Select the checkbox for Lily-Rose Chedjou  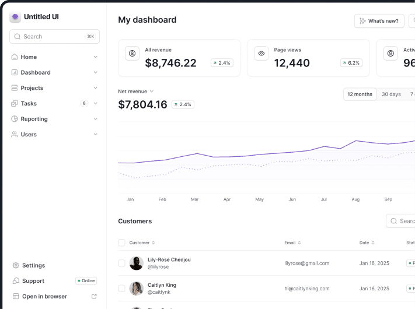tap(121, 263)
